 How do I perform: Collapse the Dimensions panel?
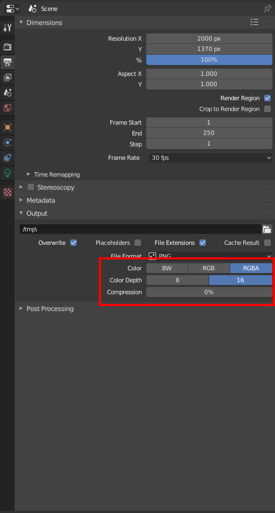point(21,22)
